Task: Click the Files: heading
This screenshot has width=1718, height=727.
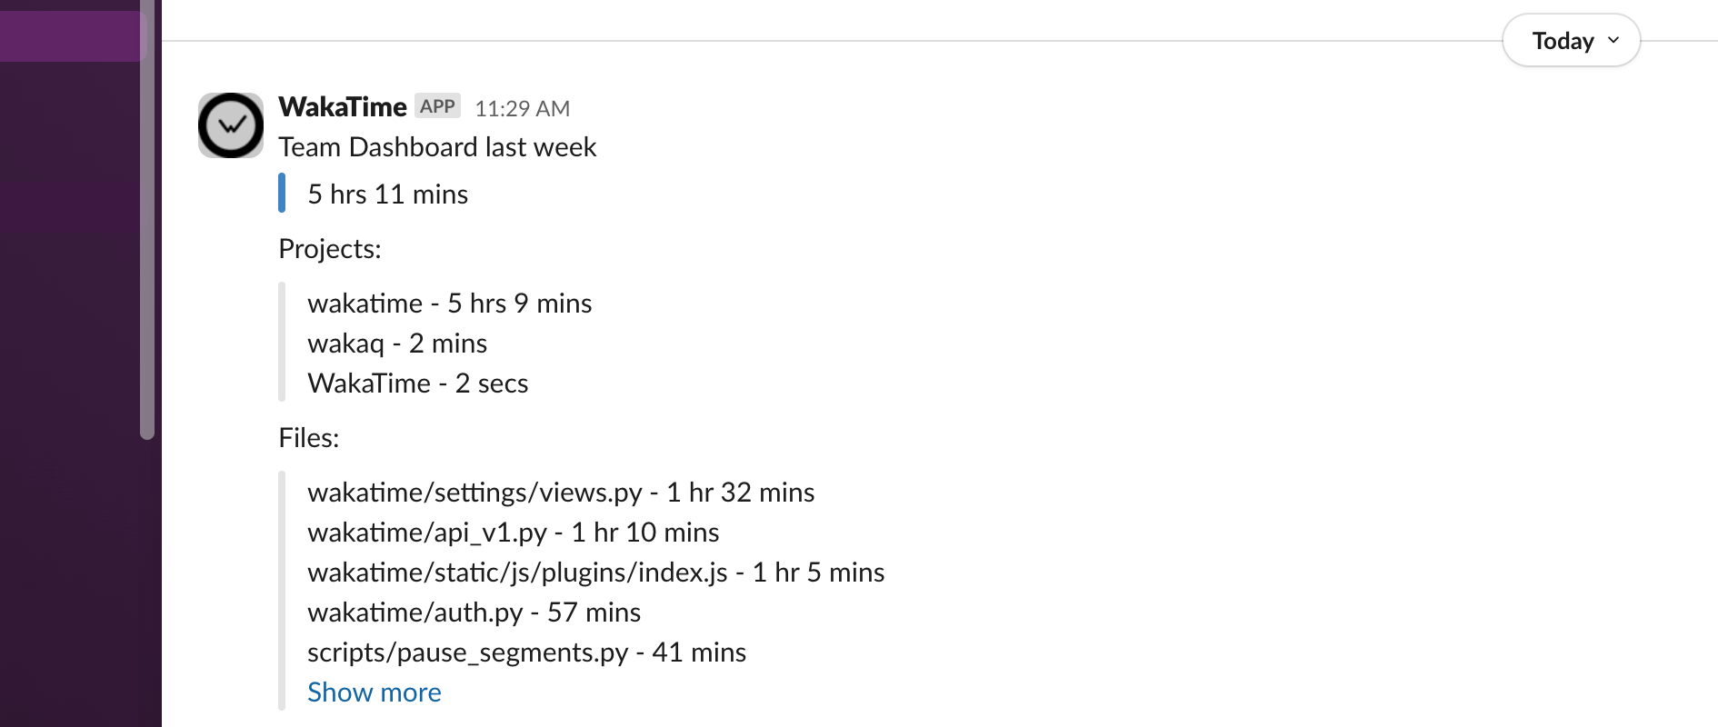Action: 309,438
